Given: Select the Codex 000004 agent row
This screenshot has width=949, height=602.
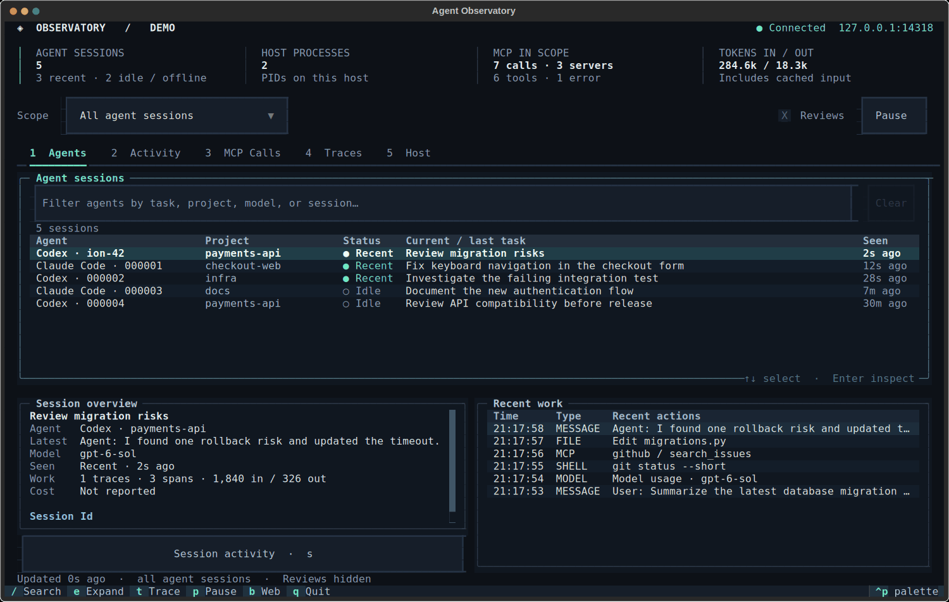Looking at the screenshot, I should pyautogui.click(x=475, y=304).
